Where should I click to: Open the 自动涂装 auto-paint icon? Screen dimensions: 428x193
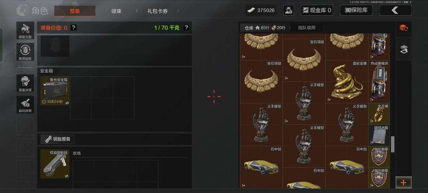click(x=25, y=105)
